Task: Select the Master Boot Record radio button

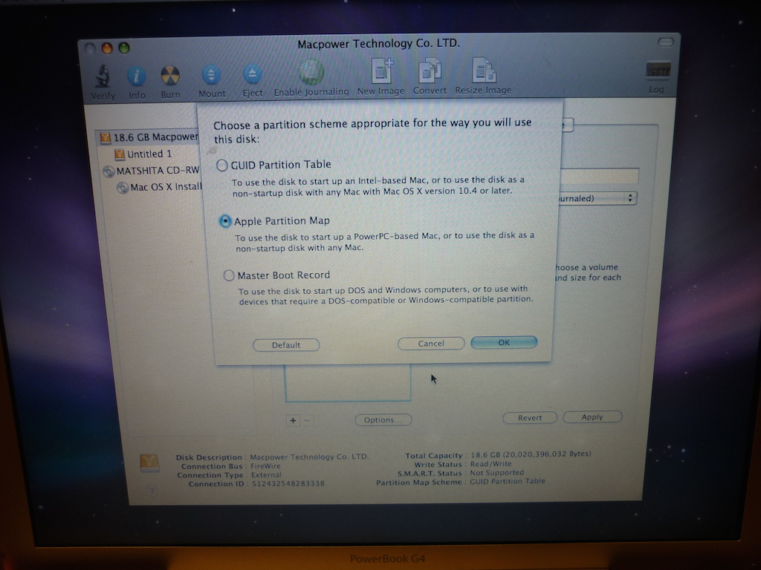Action: [229, 276]
